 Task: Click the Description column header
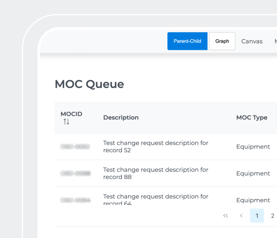pyautogui.click(x=121, y=118)
